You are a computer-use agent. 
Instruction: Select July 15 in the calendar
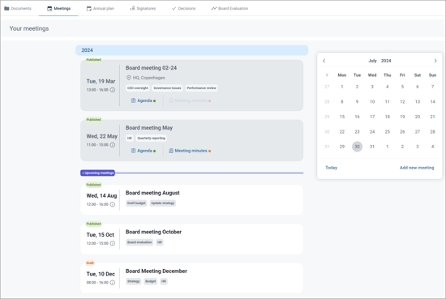point(342,117)
